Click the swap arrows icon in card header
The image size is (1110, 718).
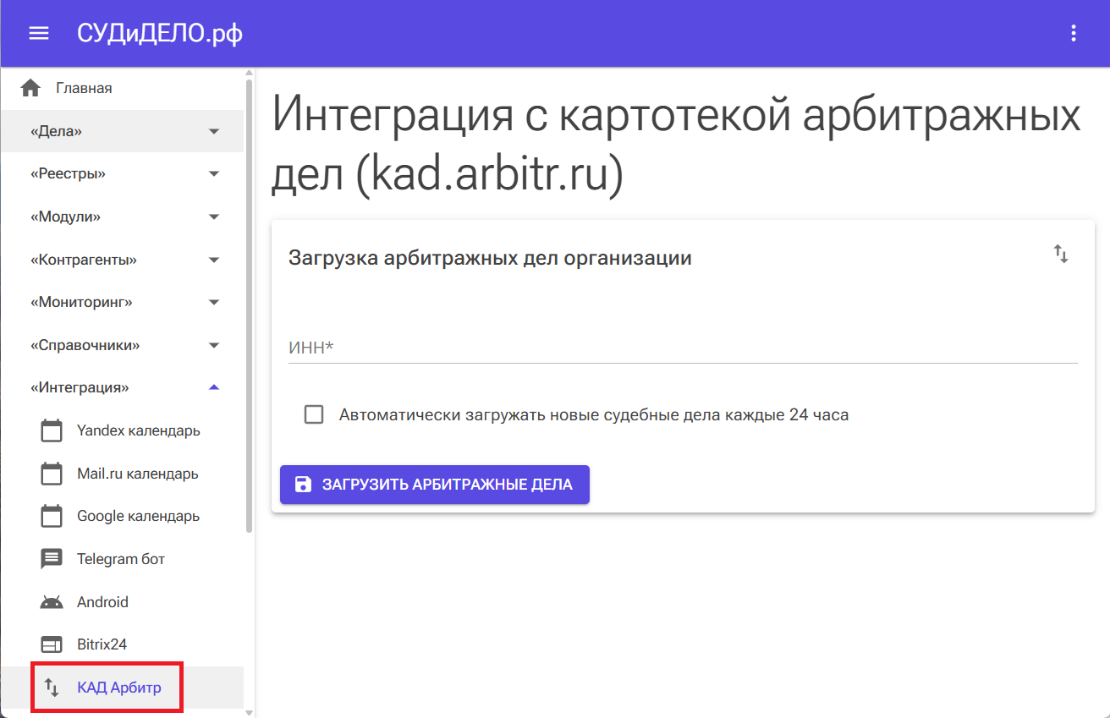tap(1060, 254)
